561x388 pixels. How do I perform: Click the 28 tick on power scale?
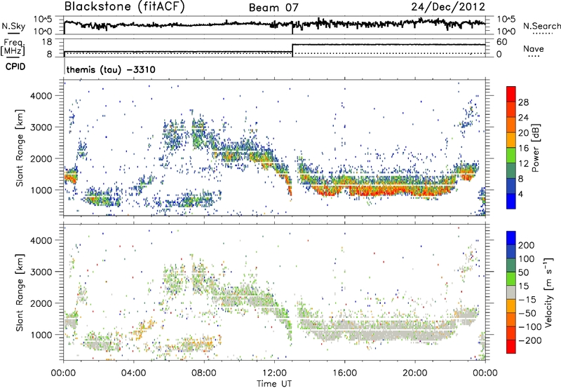point(523,102)
